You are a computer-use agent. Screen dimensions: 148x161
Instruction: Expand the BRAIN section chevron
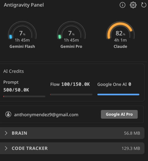tap(6, 133)
